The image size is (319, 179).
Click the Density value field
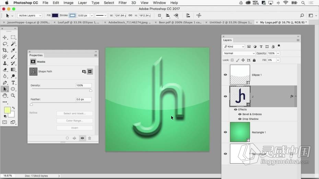click(83, 85)
